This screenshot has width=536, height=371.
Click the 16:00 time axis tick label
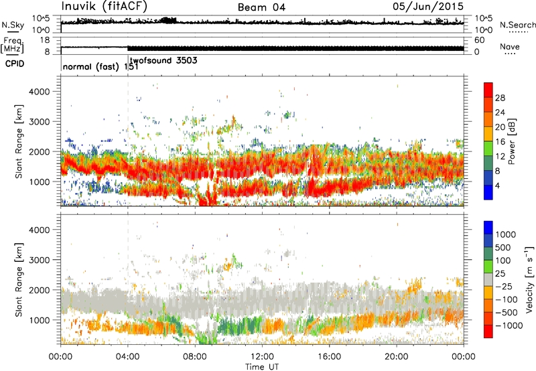(329, 357)
